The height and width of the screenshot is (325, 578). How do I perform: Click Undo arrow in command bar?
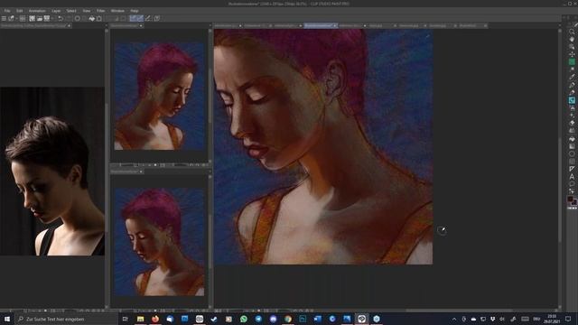tap(61, 18)
